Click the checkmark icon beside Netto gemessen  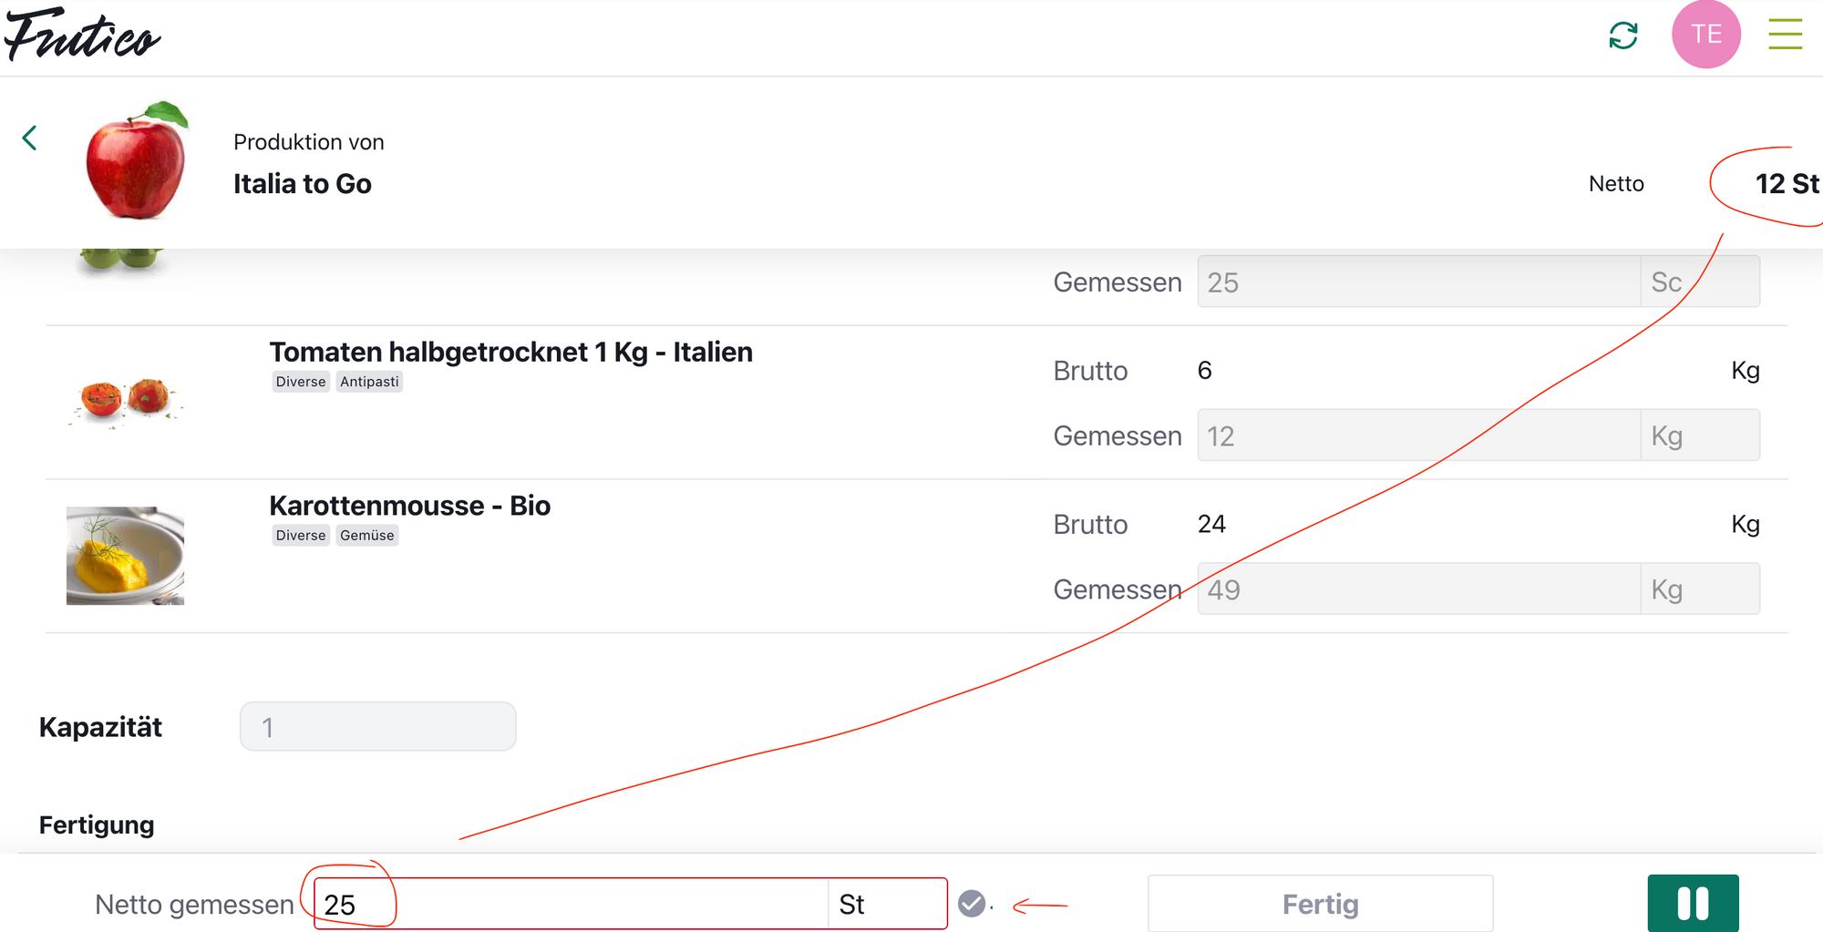[972, 904]
